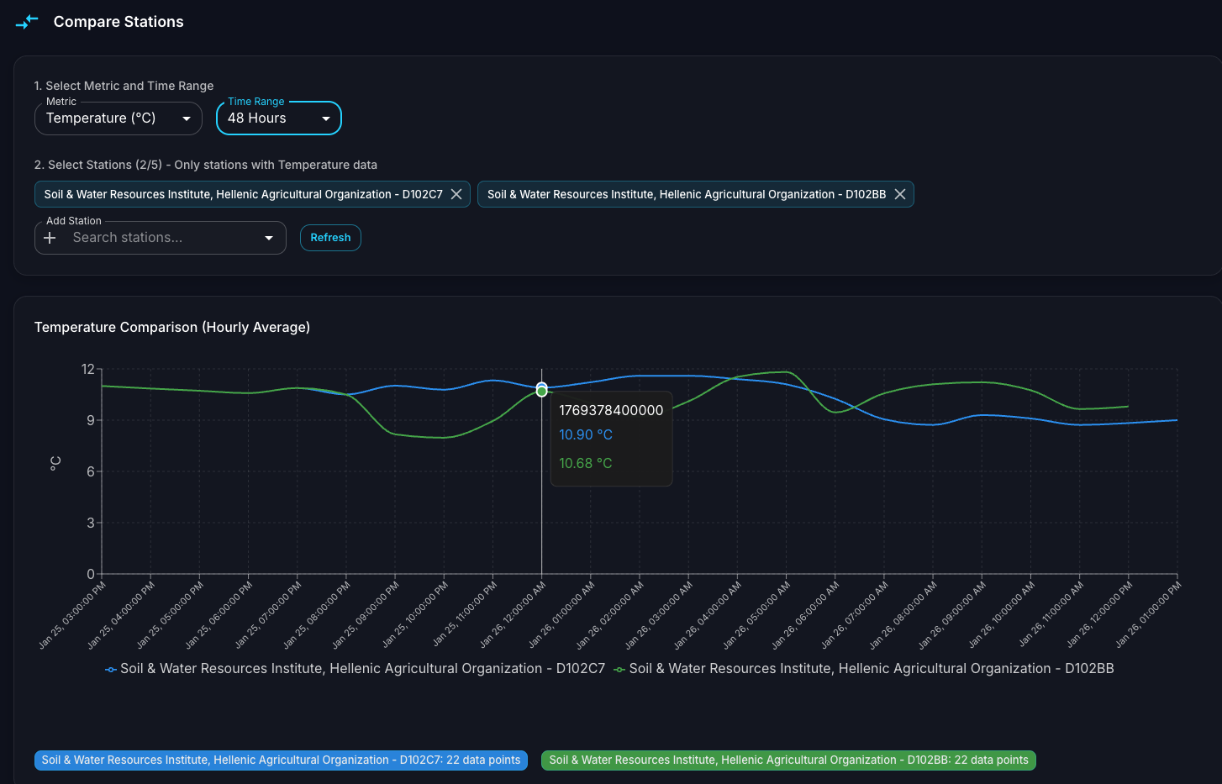This screenshot has width=1222, height=784.
Task: Click the plus icon in Add Station
Action: 50,238
